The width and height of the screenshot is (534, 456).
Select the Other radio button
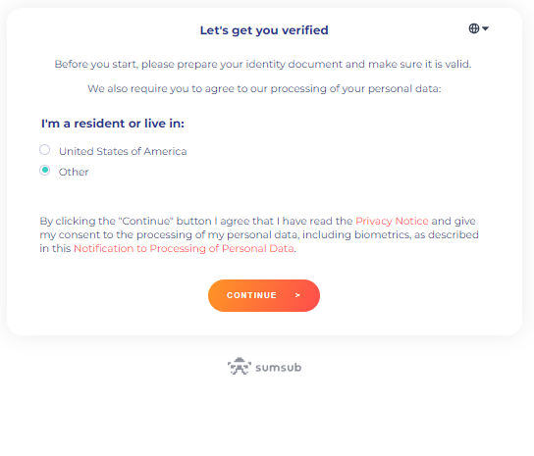44,171
